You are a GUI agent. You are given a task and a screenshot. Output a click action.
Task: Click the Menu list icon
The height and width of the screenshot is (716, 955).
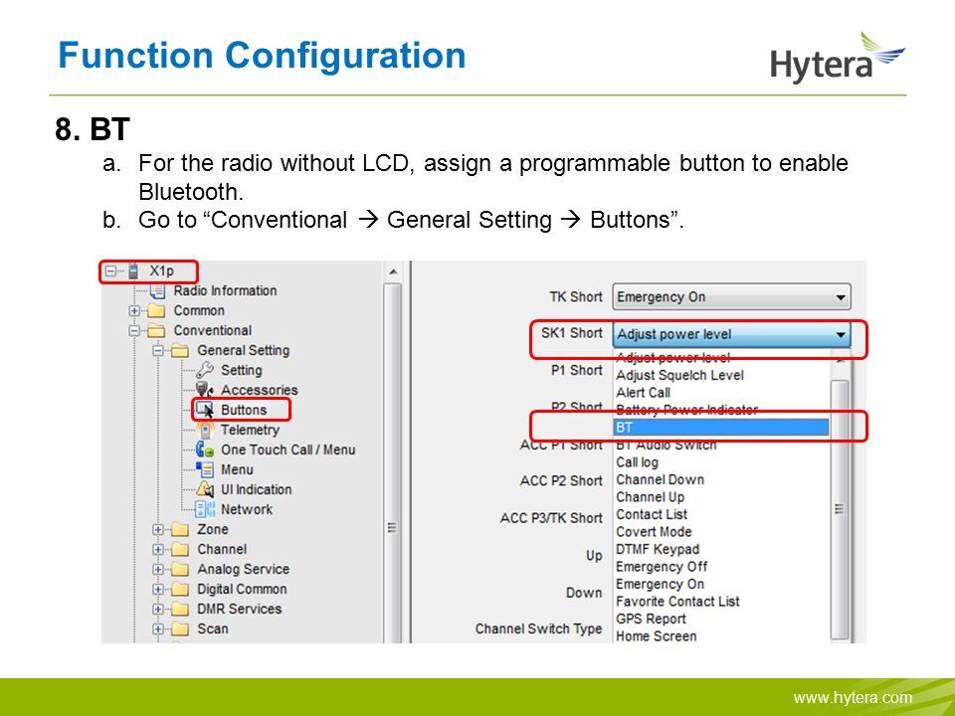(x=205, y=469)
